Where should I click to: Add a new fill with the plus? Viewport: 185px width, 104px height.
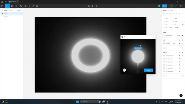[x=182, y=40]
